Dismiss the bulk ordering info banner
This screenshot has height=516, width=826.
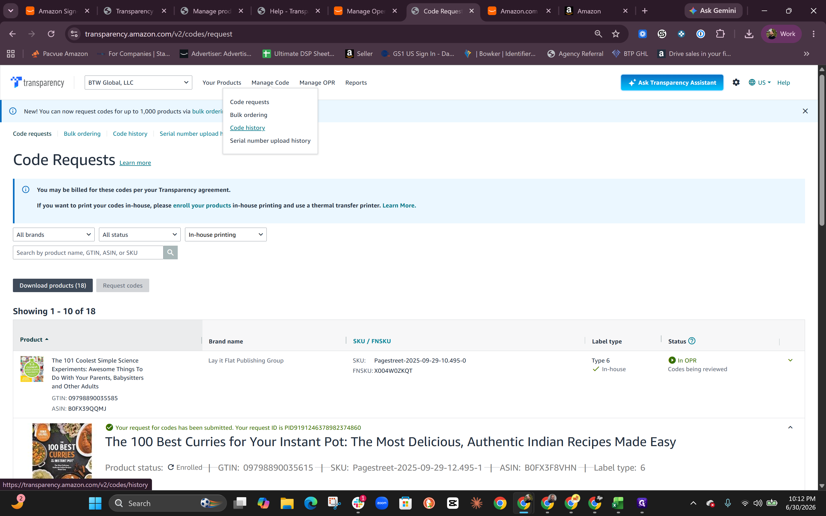click(x=805, y=111)
